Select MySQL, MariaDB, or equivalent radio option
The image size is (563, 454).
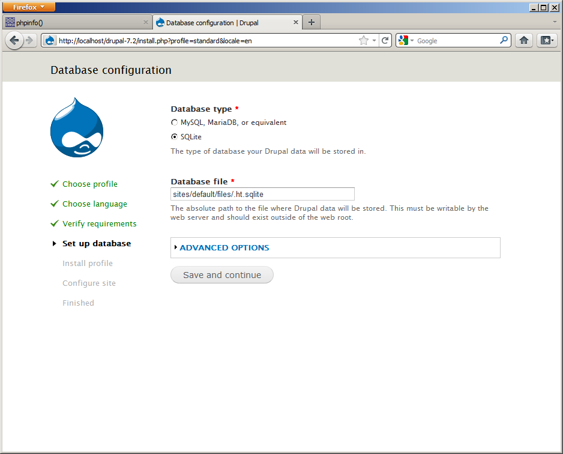[174, 123]
